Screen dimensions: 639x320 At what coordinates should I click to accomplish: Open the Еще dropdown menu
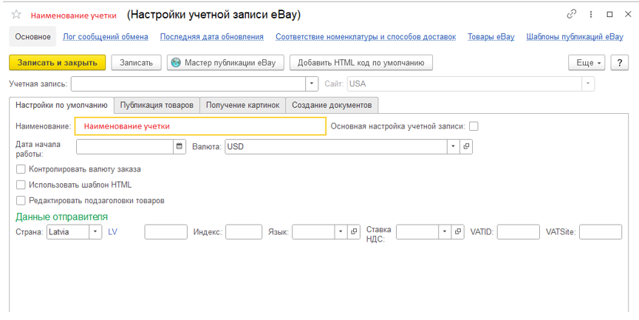[x=587, y=63]
